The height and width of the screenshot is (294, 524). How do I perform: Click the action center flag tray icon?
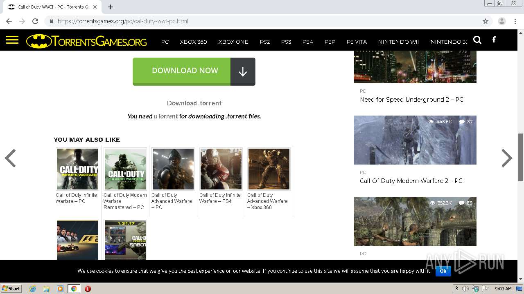pyautogui.click(x=485, y=289)
